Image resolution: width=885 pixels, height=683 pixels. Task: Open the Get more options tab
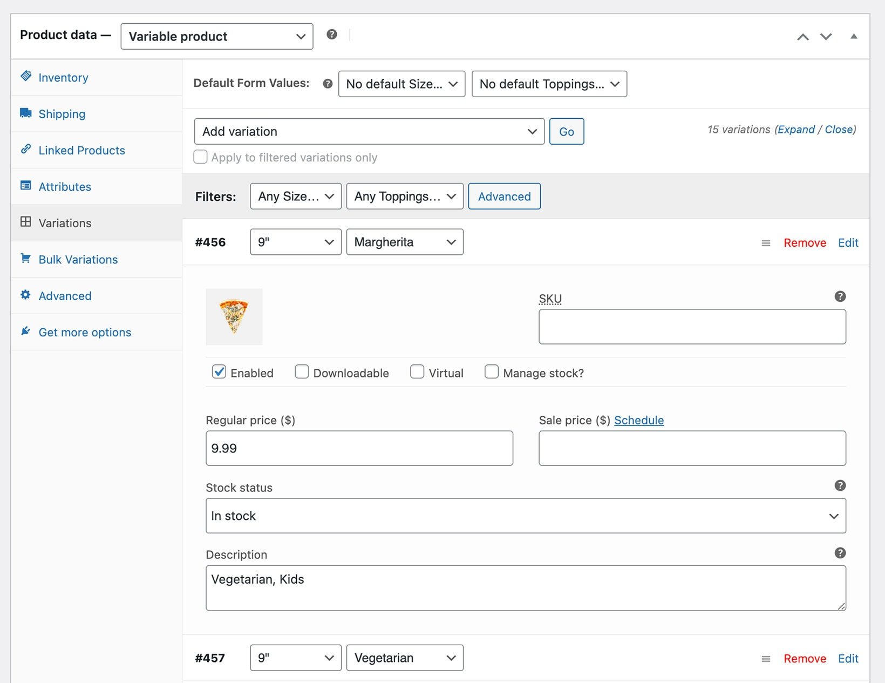[85, 332]
